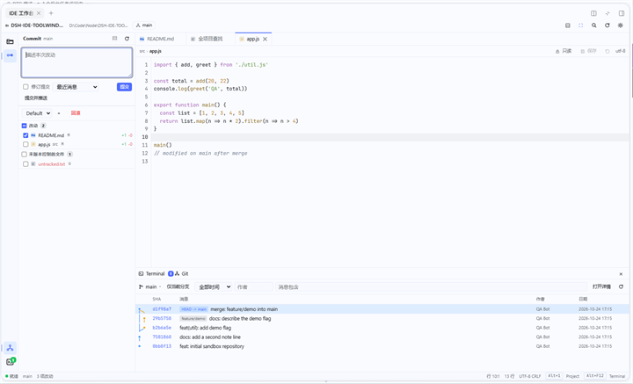Toggle split editor layout icon
This screenshot has width=633, height=384.
593,13
